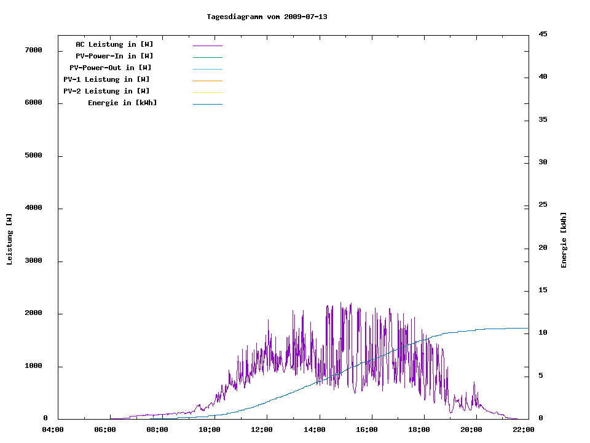
Task: Click the yellow PV-2 Leistung legend line
Action: coord(207,92)
